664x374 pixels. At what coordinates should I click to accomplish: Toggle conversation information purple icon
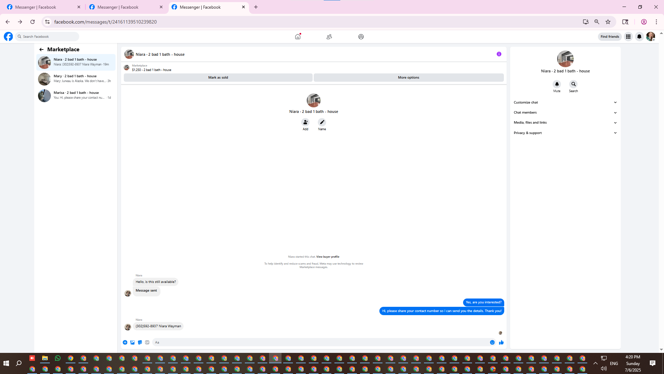[499, 54]
